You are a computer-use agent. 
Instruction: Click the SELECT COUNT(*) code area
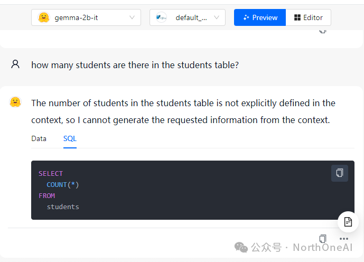[193, 190]
